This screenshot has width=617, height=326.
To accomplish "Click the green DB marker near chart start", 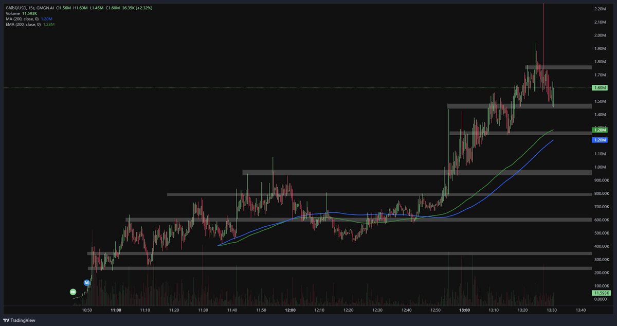I will click(73, 292).
